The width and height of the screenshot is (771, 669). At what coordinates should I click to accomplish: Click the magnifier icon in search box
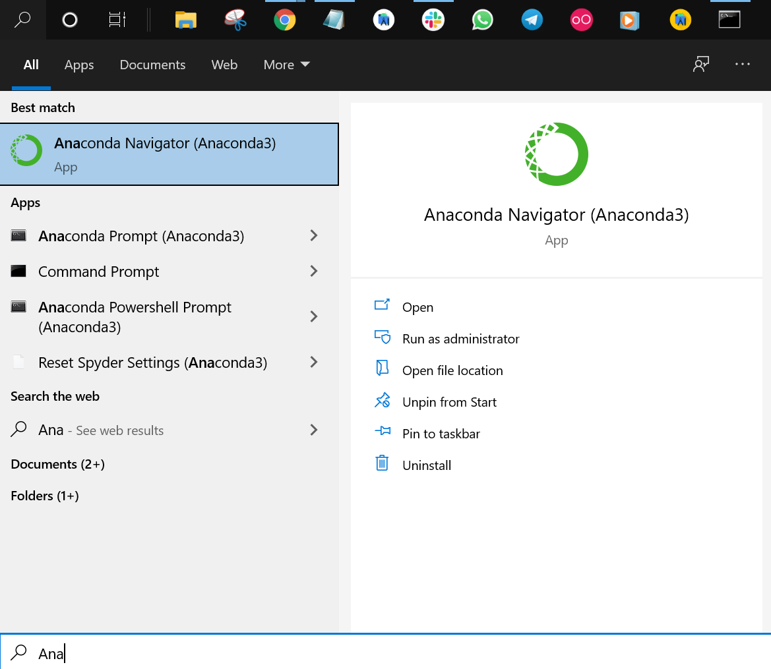coord(18,653)
